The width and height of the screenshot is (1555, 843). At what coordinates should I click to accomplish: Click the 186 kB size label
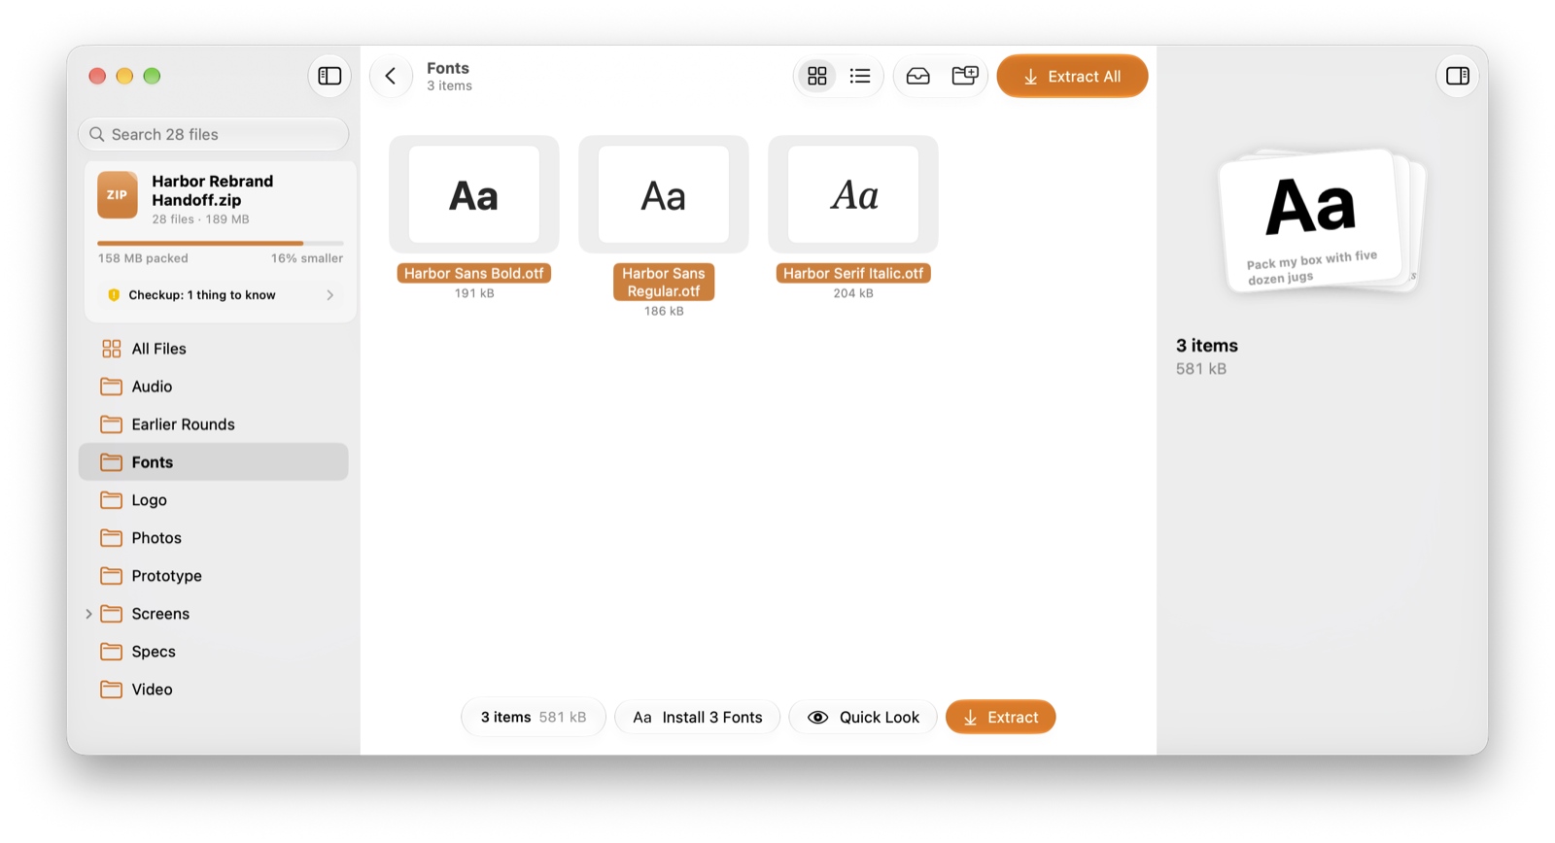point(664,312)
